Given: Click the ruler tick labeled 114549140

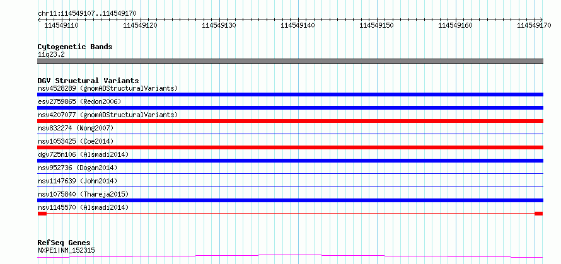Looking at the screenshot, I should (x=298, y=25).
